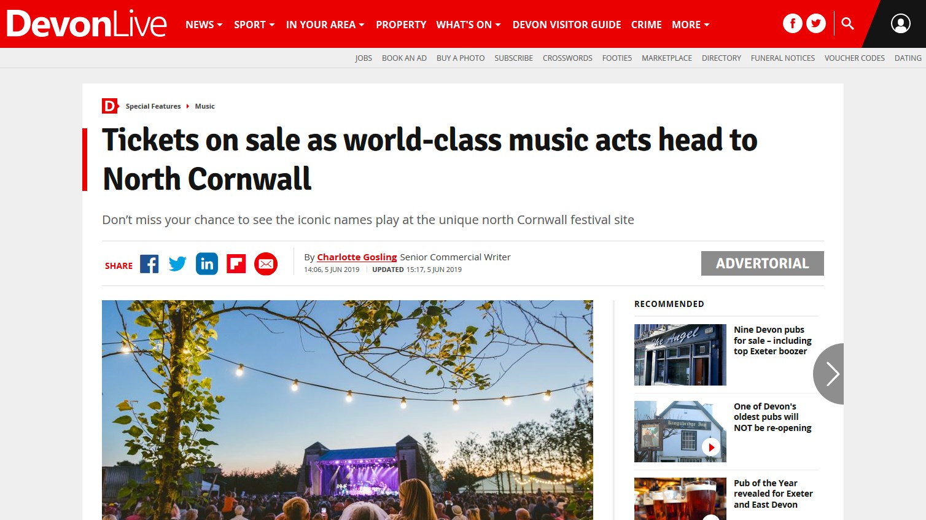The image size is (926, 520).
Task: Open the What's On dropdown
Action: [x=469, y=25]
